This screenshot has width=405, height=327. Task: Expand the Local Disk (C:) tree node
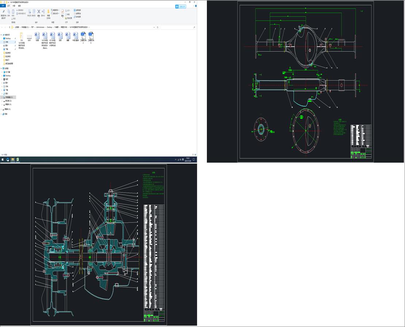click(x=1, y=97)
